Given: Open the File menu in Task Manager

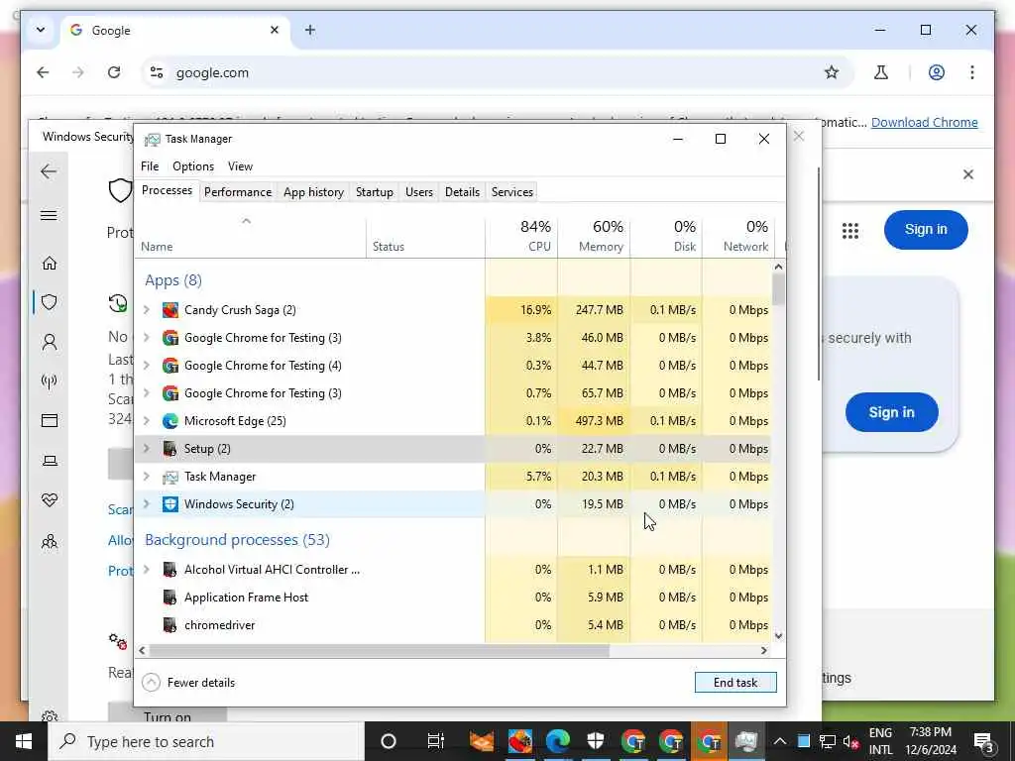Looking at the screenshot, I should click(150, 166).
